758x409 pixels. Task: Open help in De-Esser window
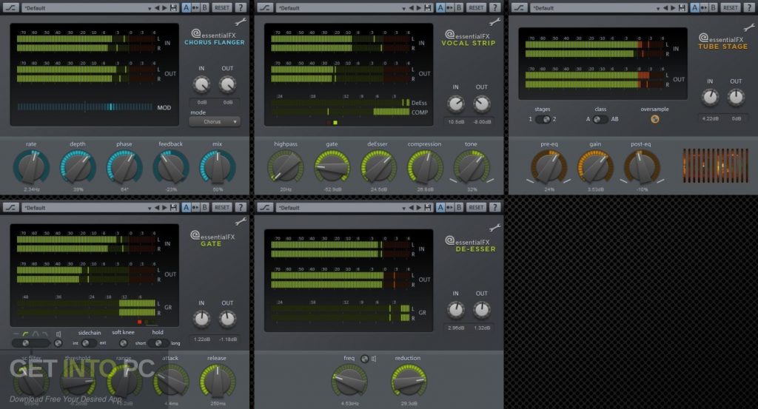(x=494, y=208)
